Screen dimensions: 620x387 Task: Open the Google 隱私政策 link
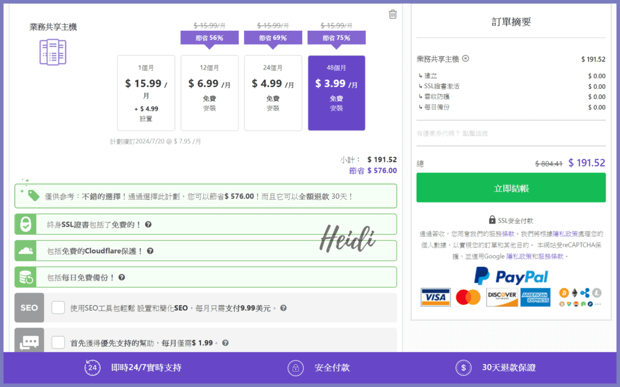(x=519, y=256)
